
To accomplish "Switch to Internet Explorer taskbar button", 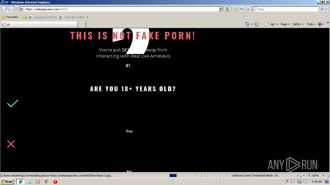I will [x=20, y=182].
